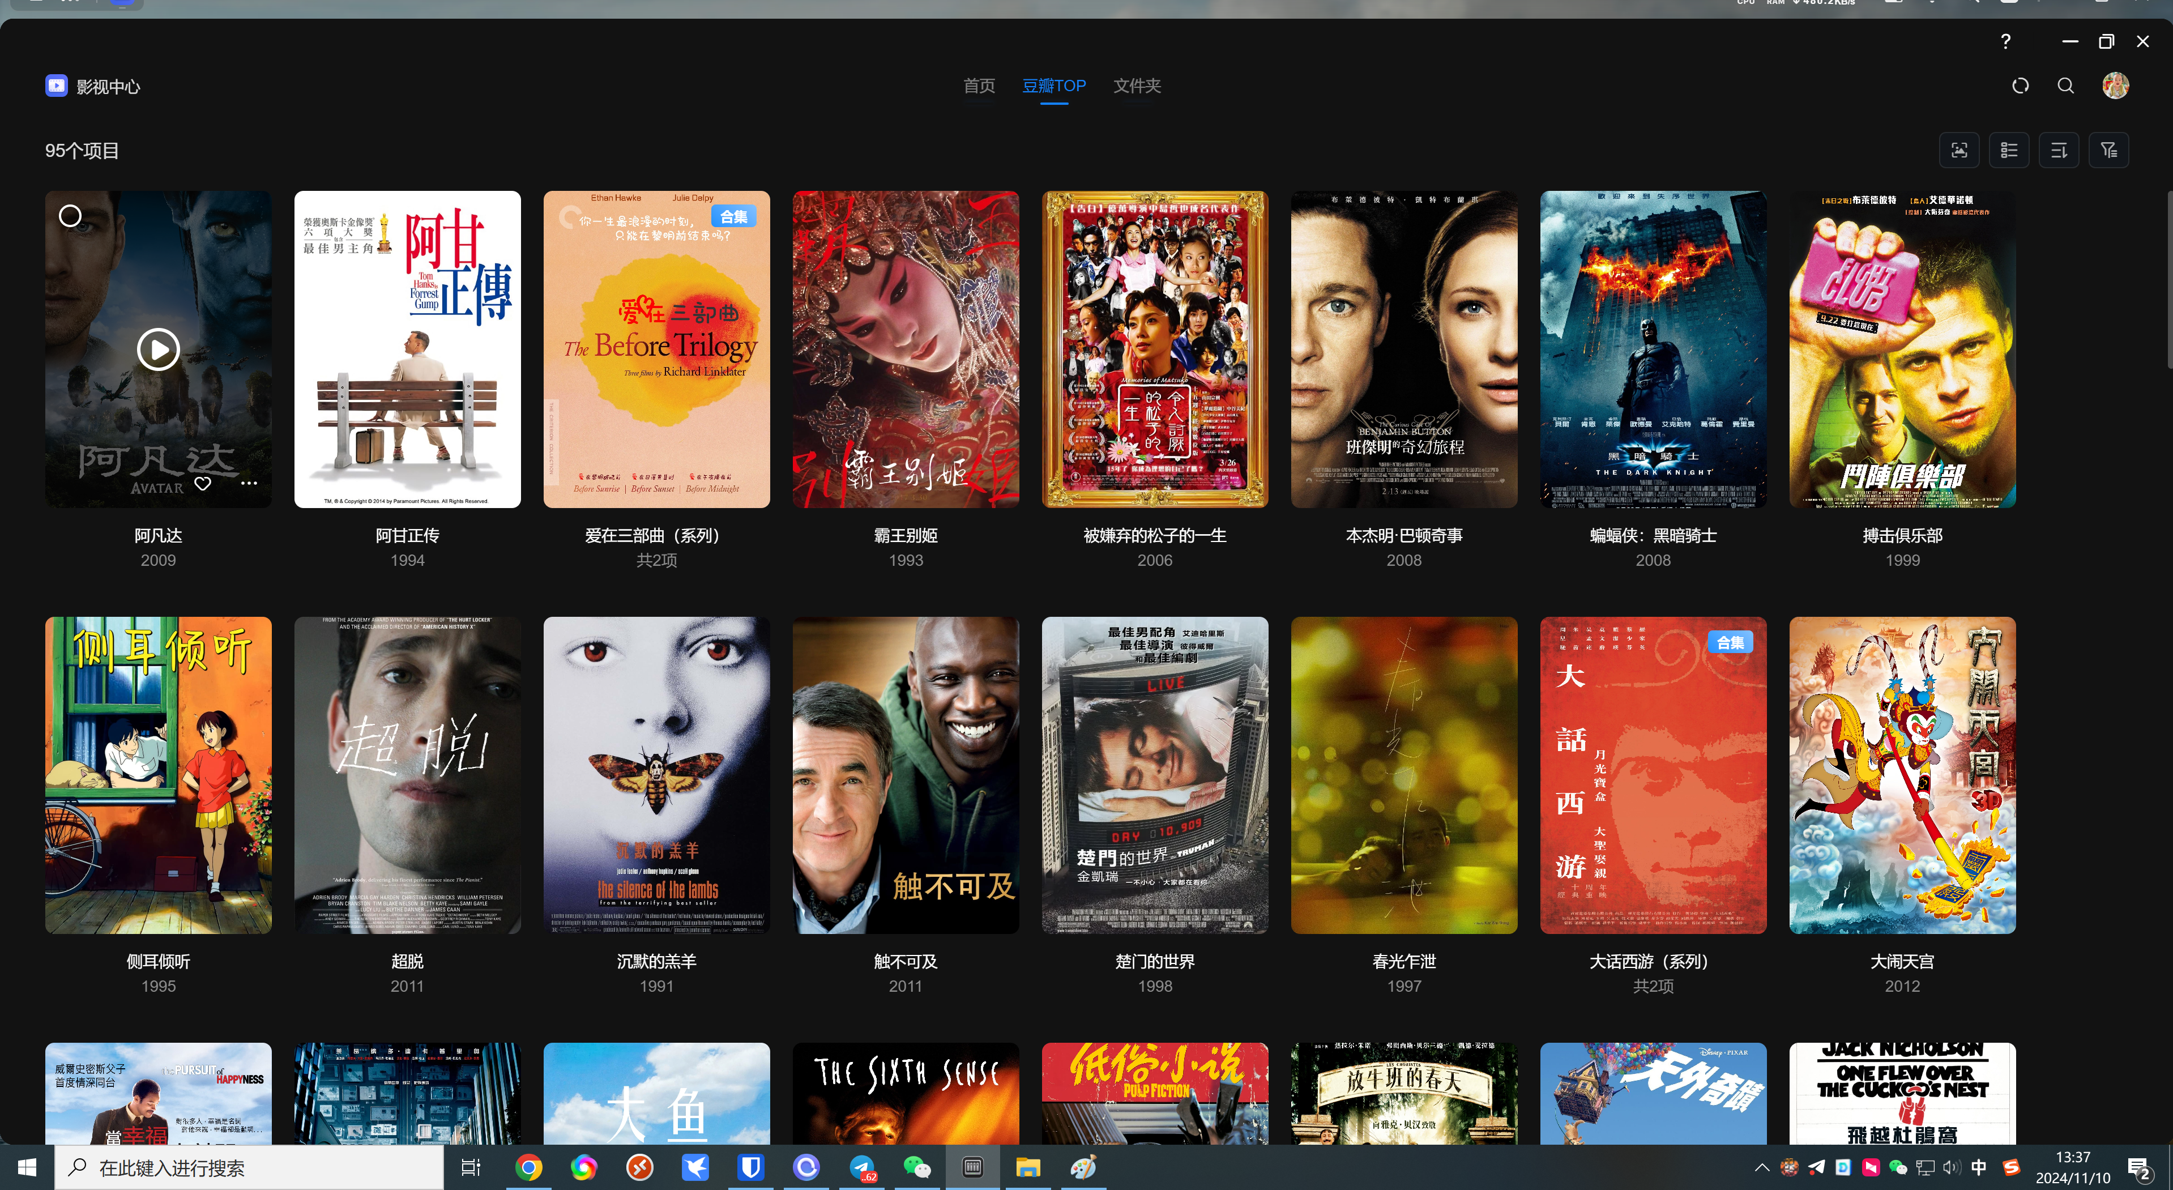Open the 本杰明·巴顿奇事 poster
Image resolution: width=2173 pixels, height=1190 pixels.
[1404, 349]
